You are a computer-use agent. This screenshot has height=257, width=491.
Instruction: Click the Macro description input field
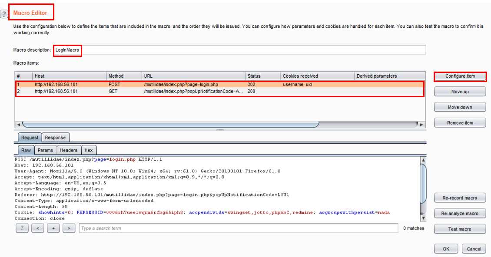(239, 50)
